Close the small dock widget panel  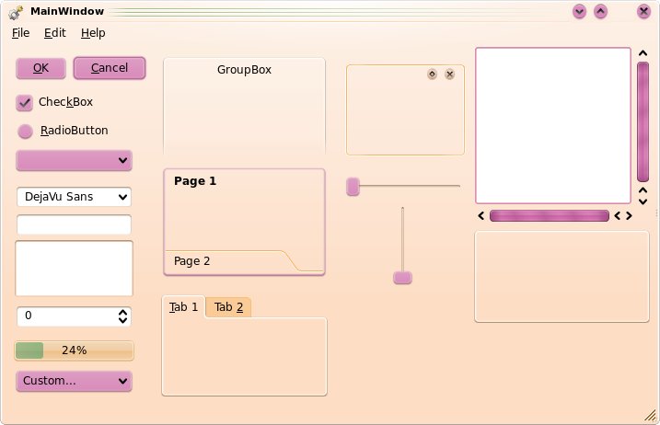coord(449,75)
